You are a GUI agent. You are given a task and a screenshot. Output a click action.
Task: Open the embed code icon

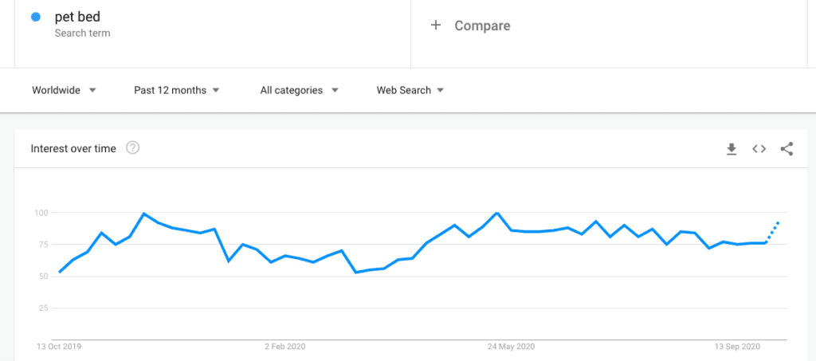click(759, 149)
